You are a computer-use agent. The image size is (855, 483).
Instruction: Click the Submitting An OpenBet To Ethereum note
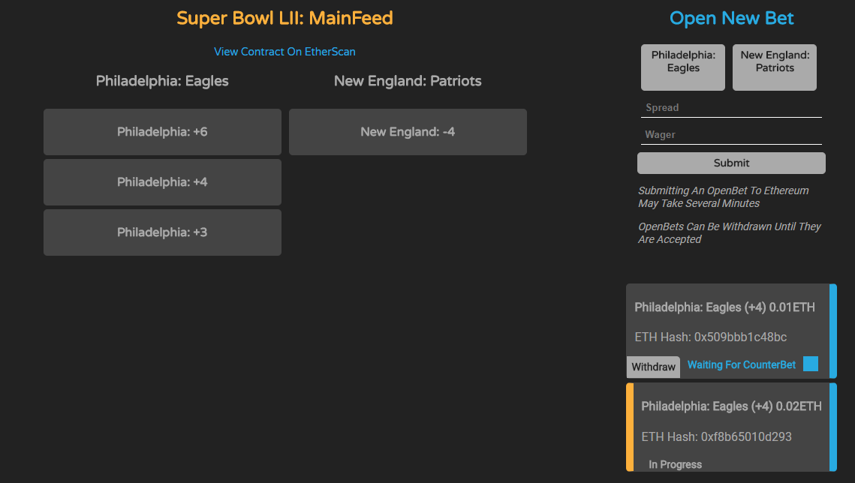(724, 197)
